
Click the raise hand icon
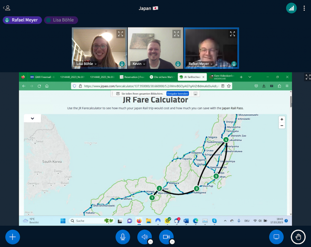[298, 237]
